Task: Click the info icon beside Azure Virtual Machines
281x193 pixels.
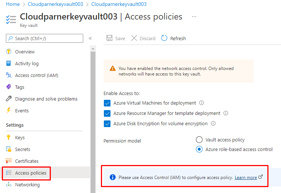Action: pyautogui.click(x=201, y=103)
